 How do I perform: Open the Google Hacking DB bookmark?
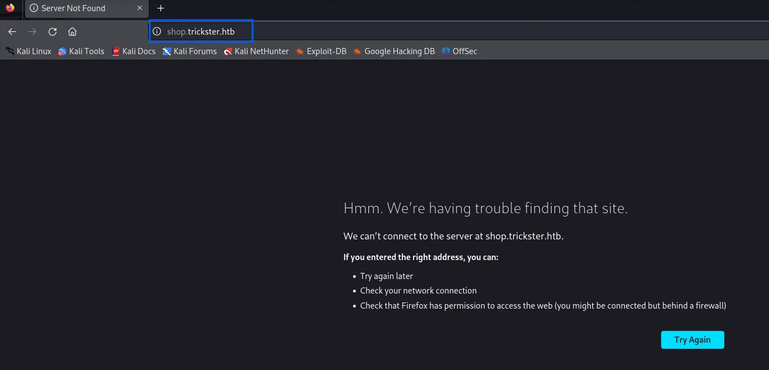tap(394, 51)
